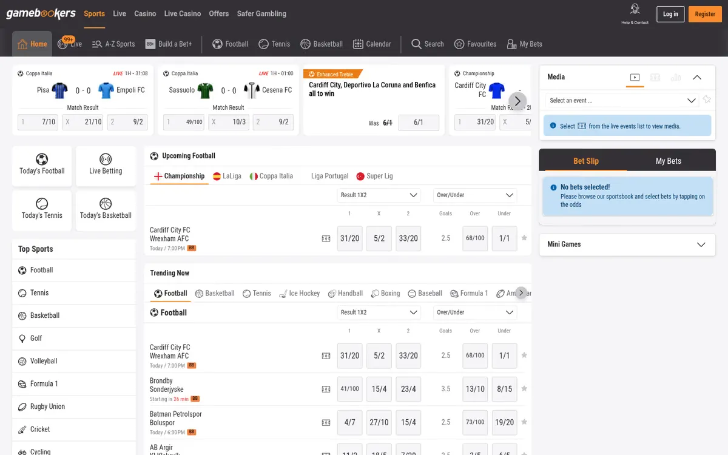Open Live Betting tile
The height and width of the screenshot is (455, 728).
click(106, 166)
